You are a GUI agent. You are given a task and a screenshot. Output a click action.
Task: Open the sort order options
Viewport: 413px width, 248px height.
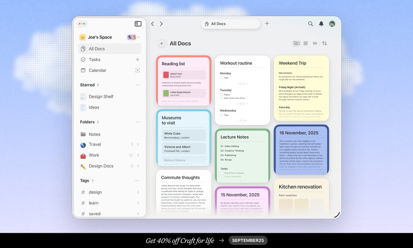click(x=325, y=43)
